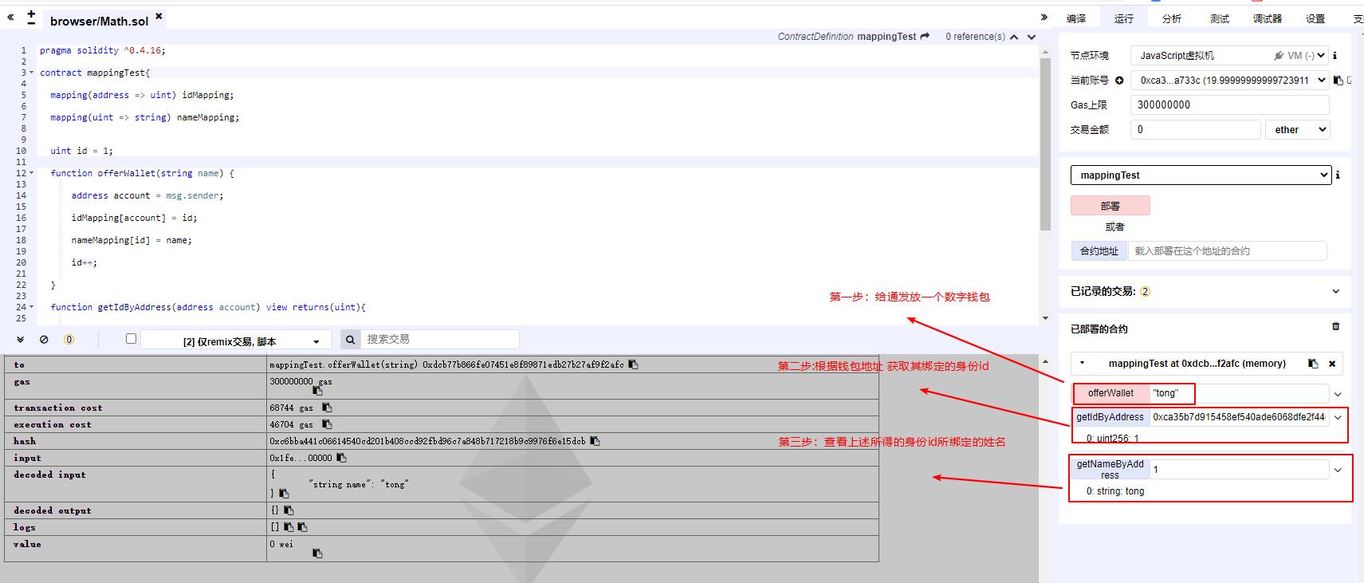Delete all deployed contracts with trash icon
Viewport: 1364px width, 583px height.
(1336, 326)
